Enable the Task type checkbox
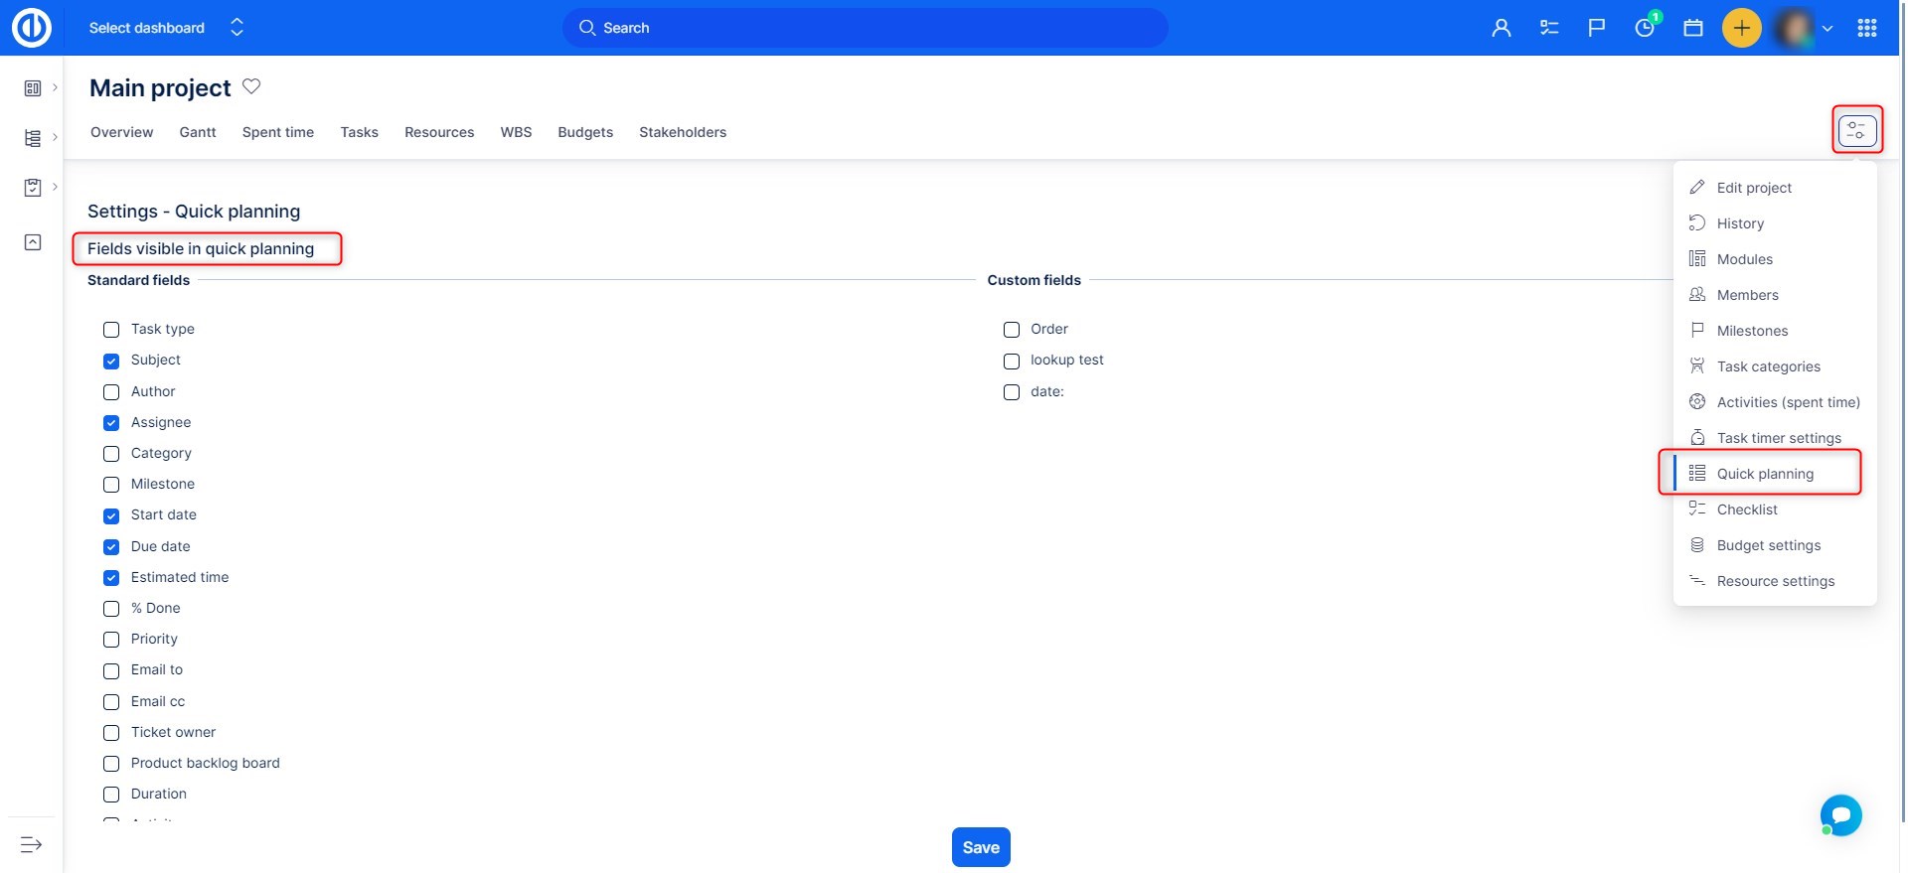Screen dimensions: 1908x873 pyautogui.click(x=111, y=330)
